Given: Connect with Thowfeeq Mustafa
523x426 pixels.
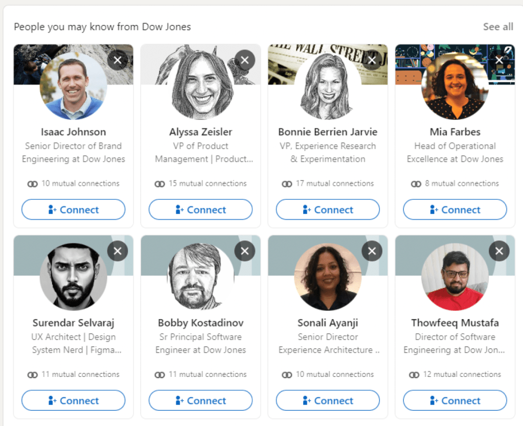Looking at the screenshot, I should [455, 400].
